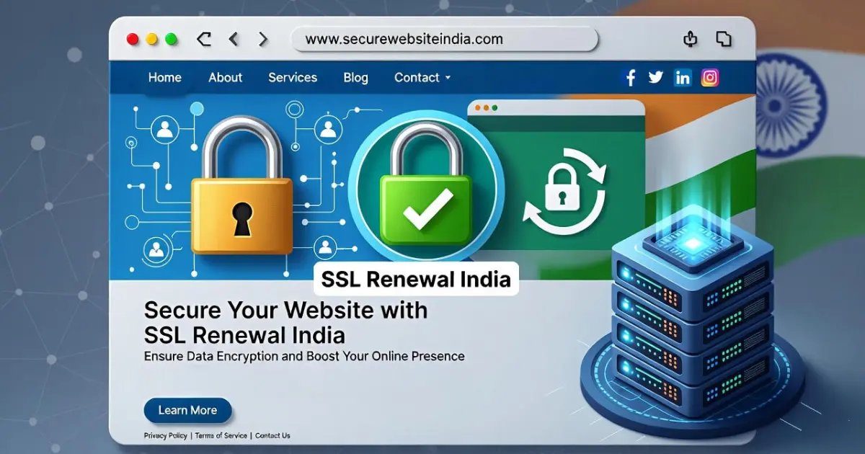Select the curved return arrow beside the green dot
The height and width of the screenshot is (454, 865).
204,40
